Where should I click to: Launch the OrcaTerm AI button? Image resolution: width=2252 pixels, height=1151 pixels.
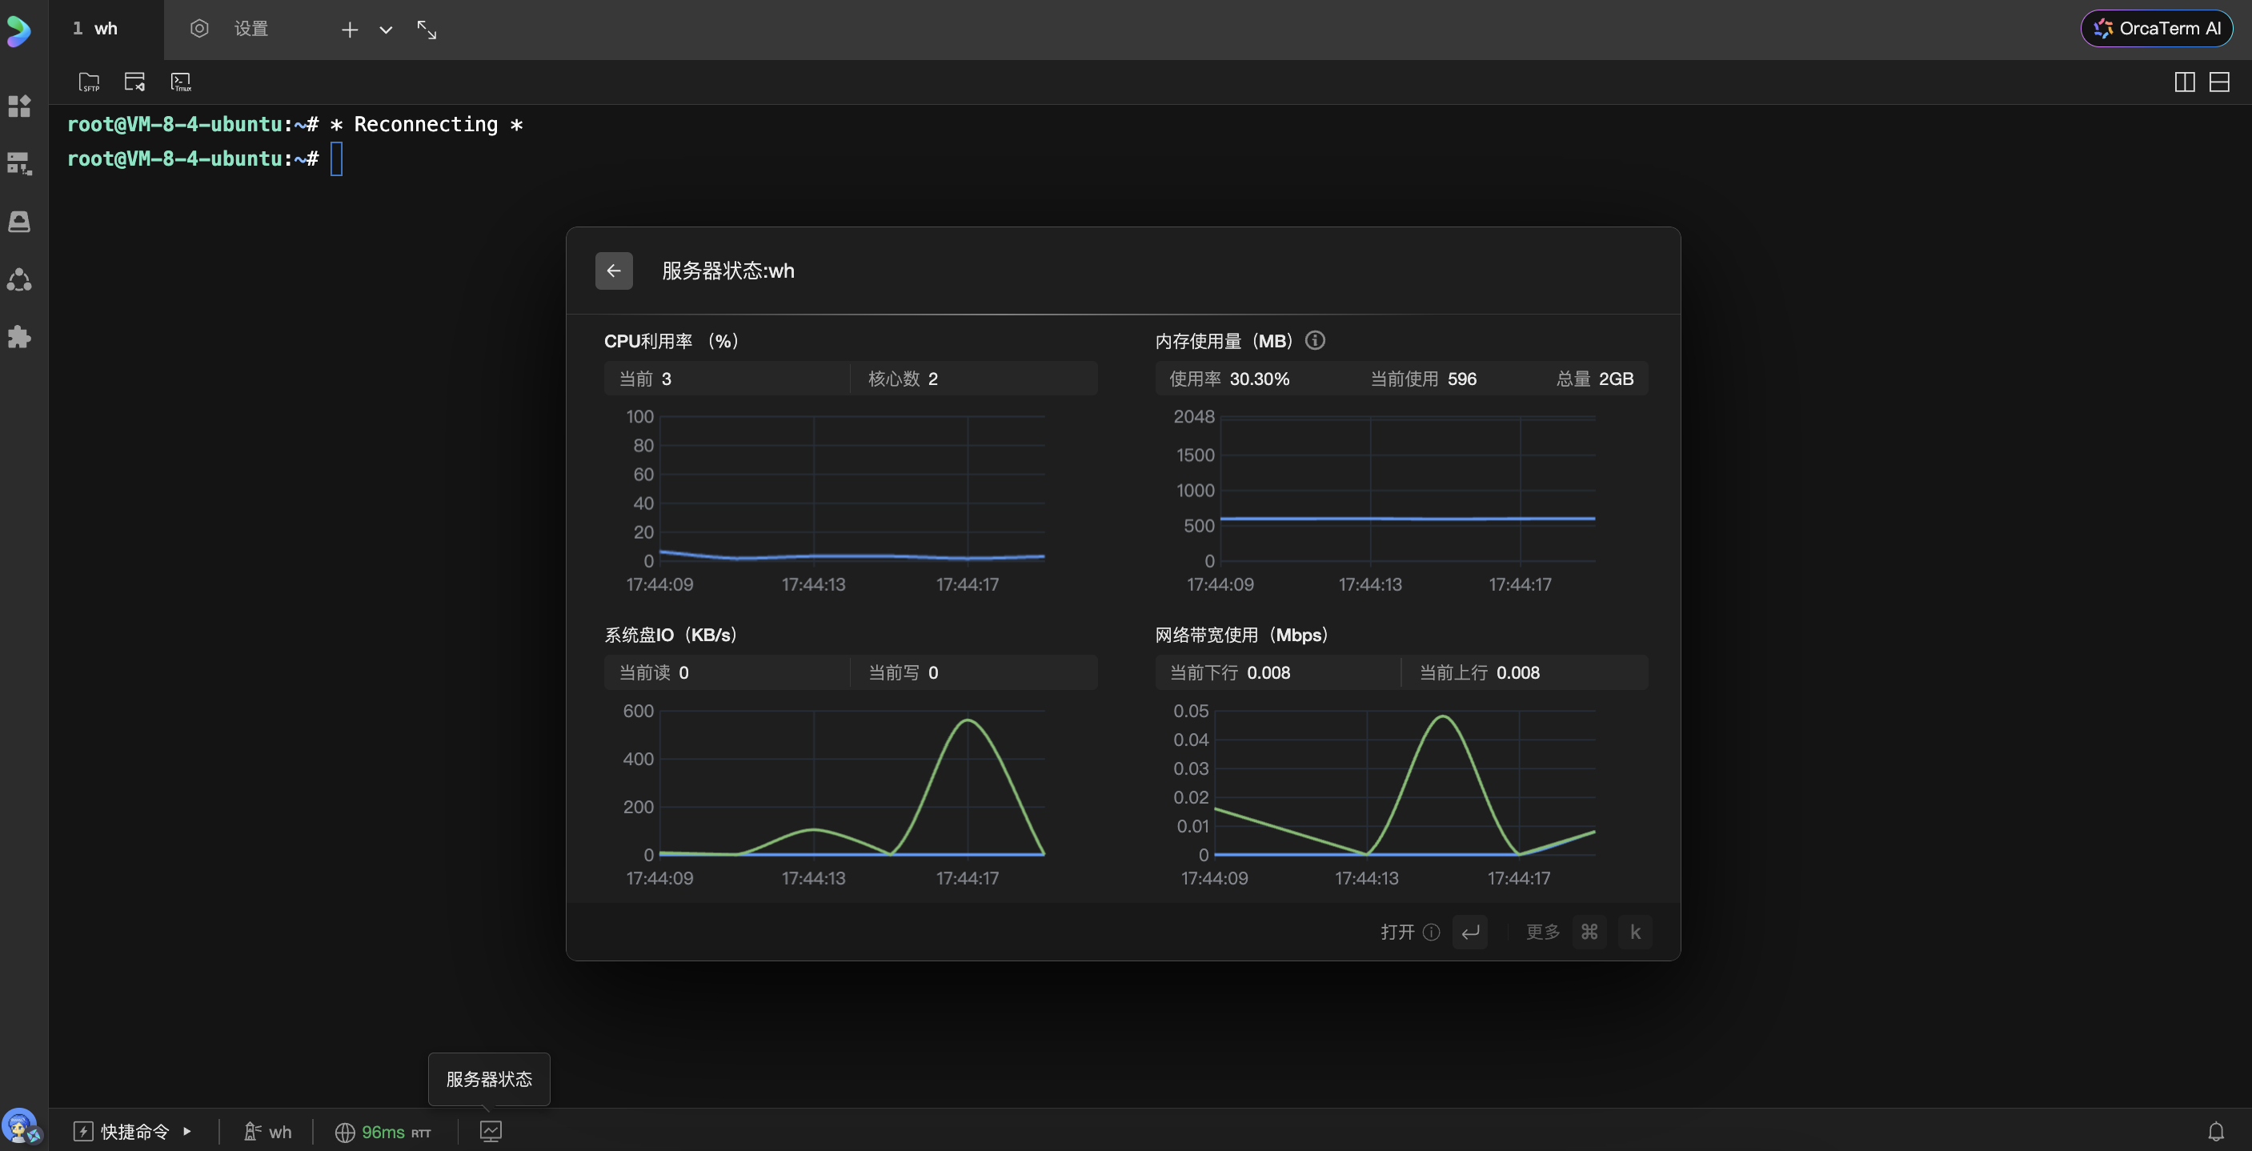pyautogui.click(x=2156, y=28)
